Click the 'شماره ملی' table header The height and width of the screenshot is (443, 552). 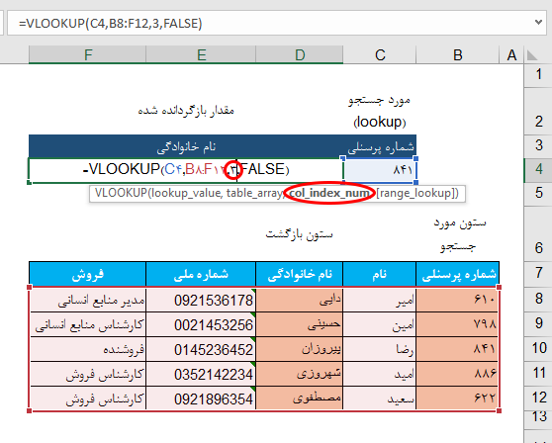201,274
